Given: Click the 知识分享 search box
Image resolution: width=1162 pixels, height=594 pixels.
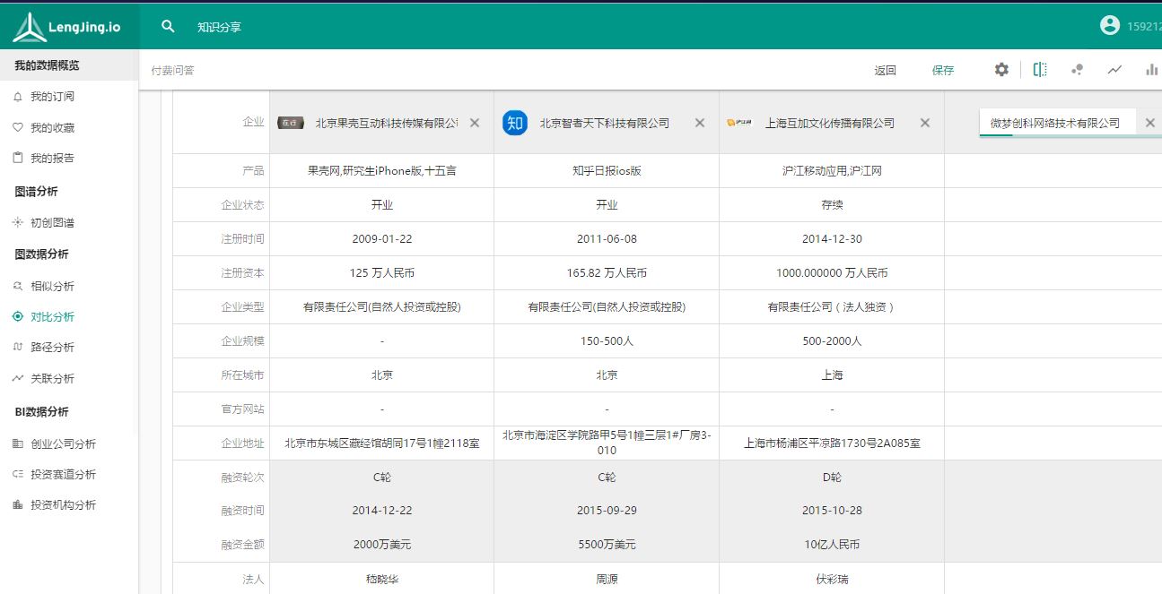Looking at the screenshot, I should pos(220,27).
